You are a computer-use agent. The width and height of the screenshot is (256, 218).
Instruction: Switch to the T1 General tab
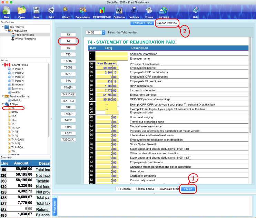coord(125,189)
